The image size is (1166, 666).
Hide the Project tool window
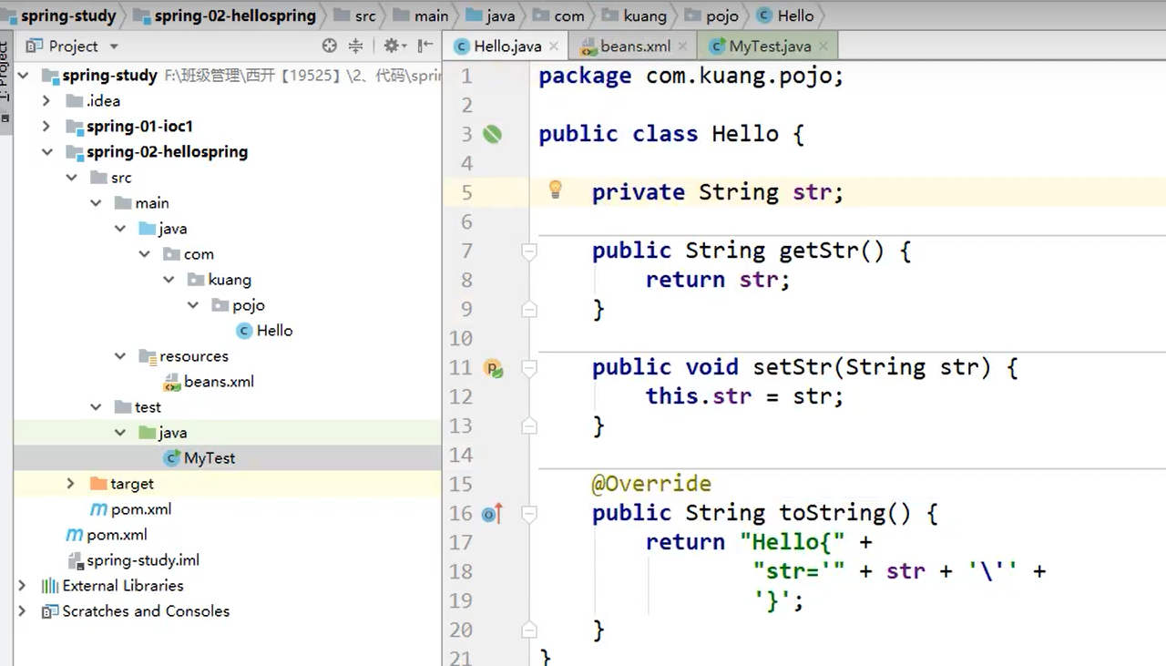pos(425,46)
